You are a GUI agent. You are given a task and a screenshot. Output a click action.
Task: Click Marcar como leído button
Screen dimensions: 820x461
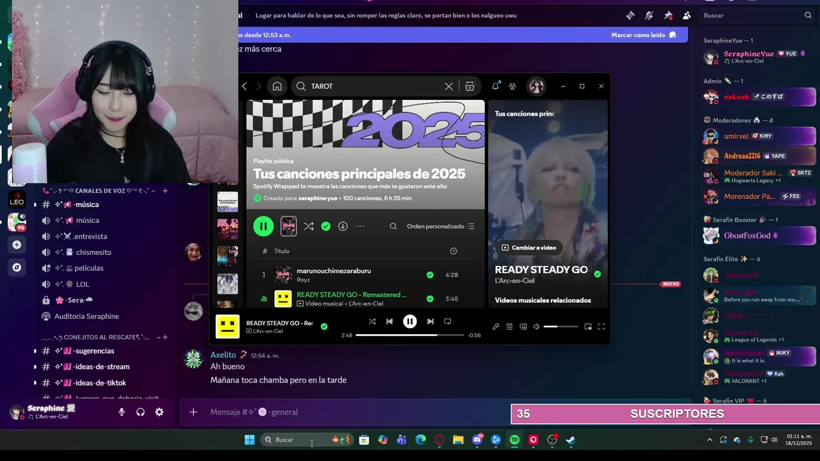[x=644, y=35]
